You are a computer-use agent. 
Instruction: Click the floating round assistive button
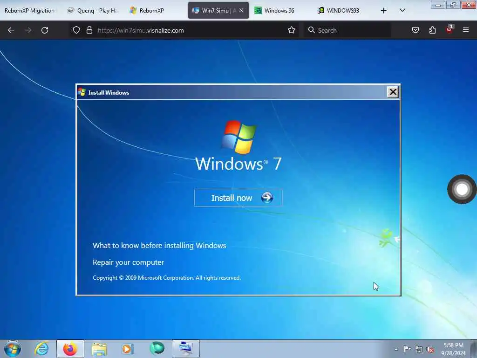tap(462, 189)
